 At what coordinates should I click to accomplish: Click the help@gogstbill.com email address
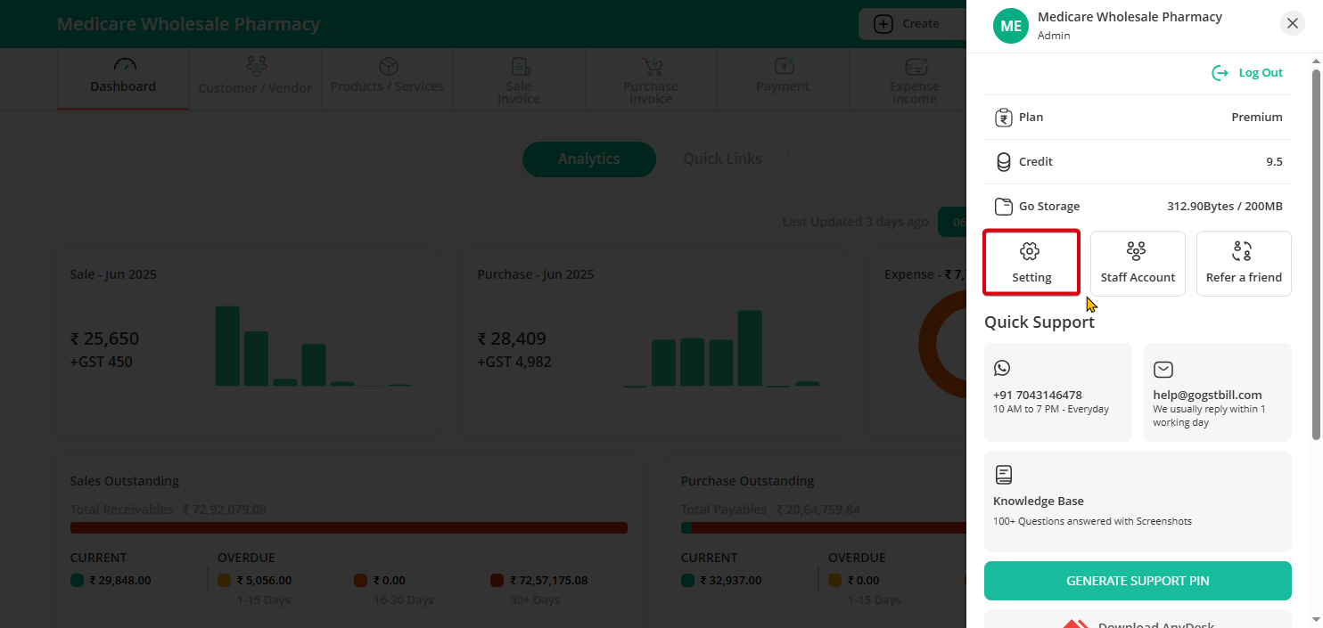tap(1207, 395)
